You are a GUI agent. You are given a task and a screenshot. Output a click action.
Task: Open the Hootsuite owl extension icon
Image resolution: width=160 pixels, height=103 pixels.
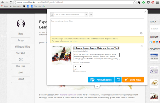[139, 2]
